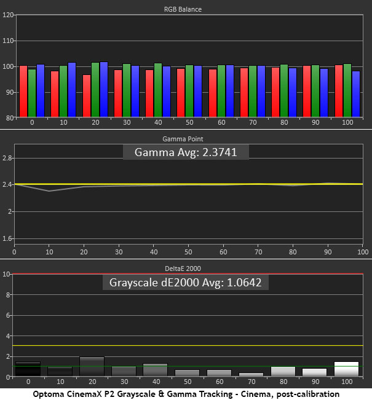
Task: Click the Optoma CinemaX P2 caption text
Action: point(186,393)
